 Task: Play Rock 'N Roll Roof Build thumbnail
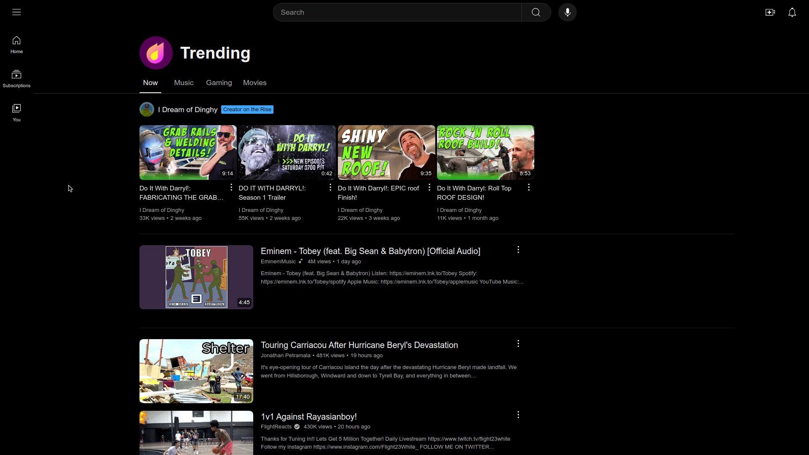pyautogui.click(x=485, y=153)
